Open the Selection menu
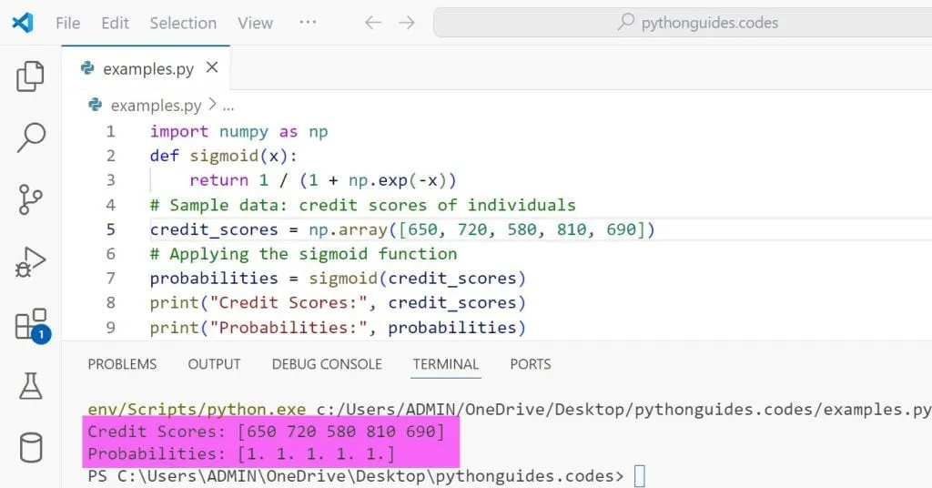 183,23
